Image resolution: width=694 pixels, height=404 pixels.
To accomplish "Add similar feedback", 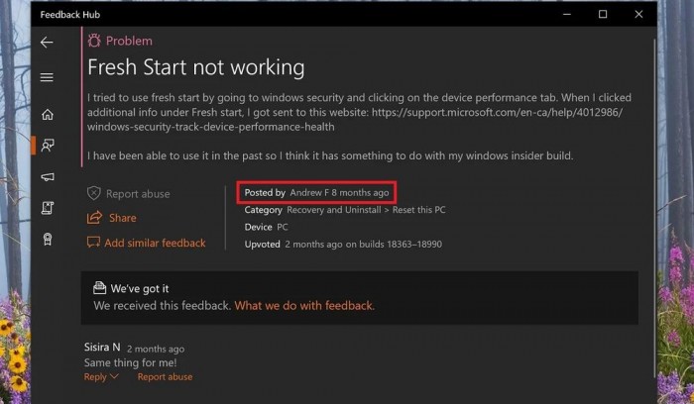I will [155, 243].
